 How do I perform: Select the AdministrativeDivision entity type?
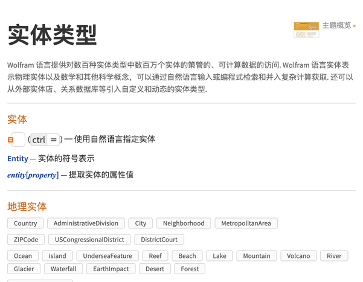coord(86,223)
